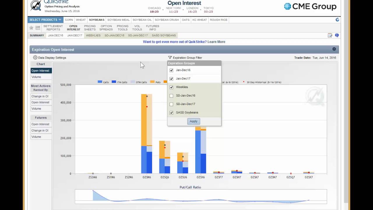Image resolution: width=373 pixels, height=210 pixels.
Task: Enable the SD-Jan-Dec16 checkbox
Action: point(171,96)
